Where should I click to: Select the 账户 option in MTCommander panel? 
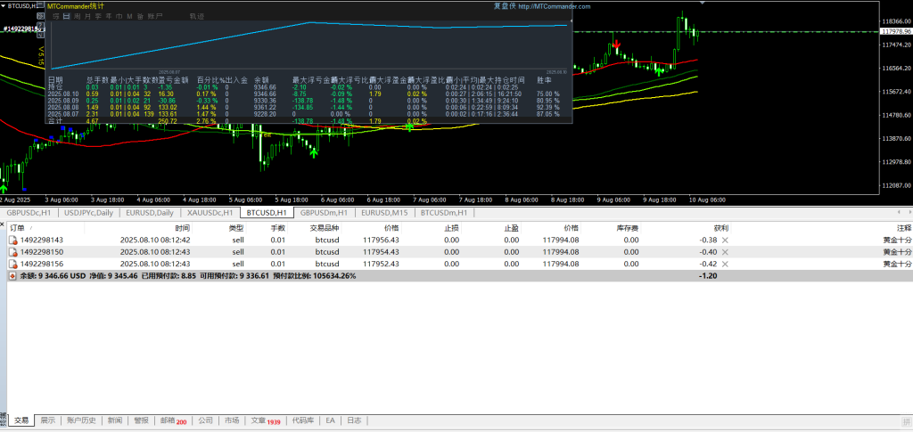coord(155,16)
